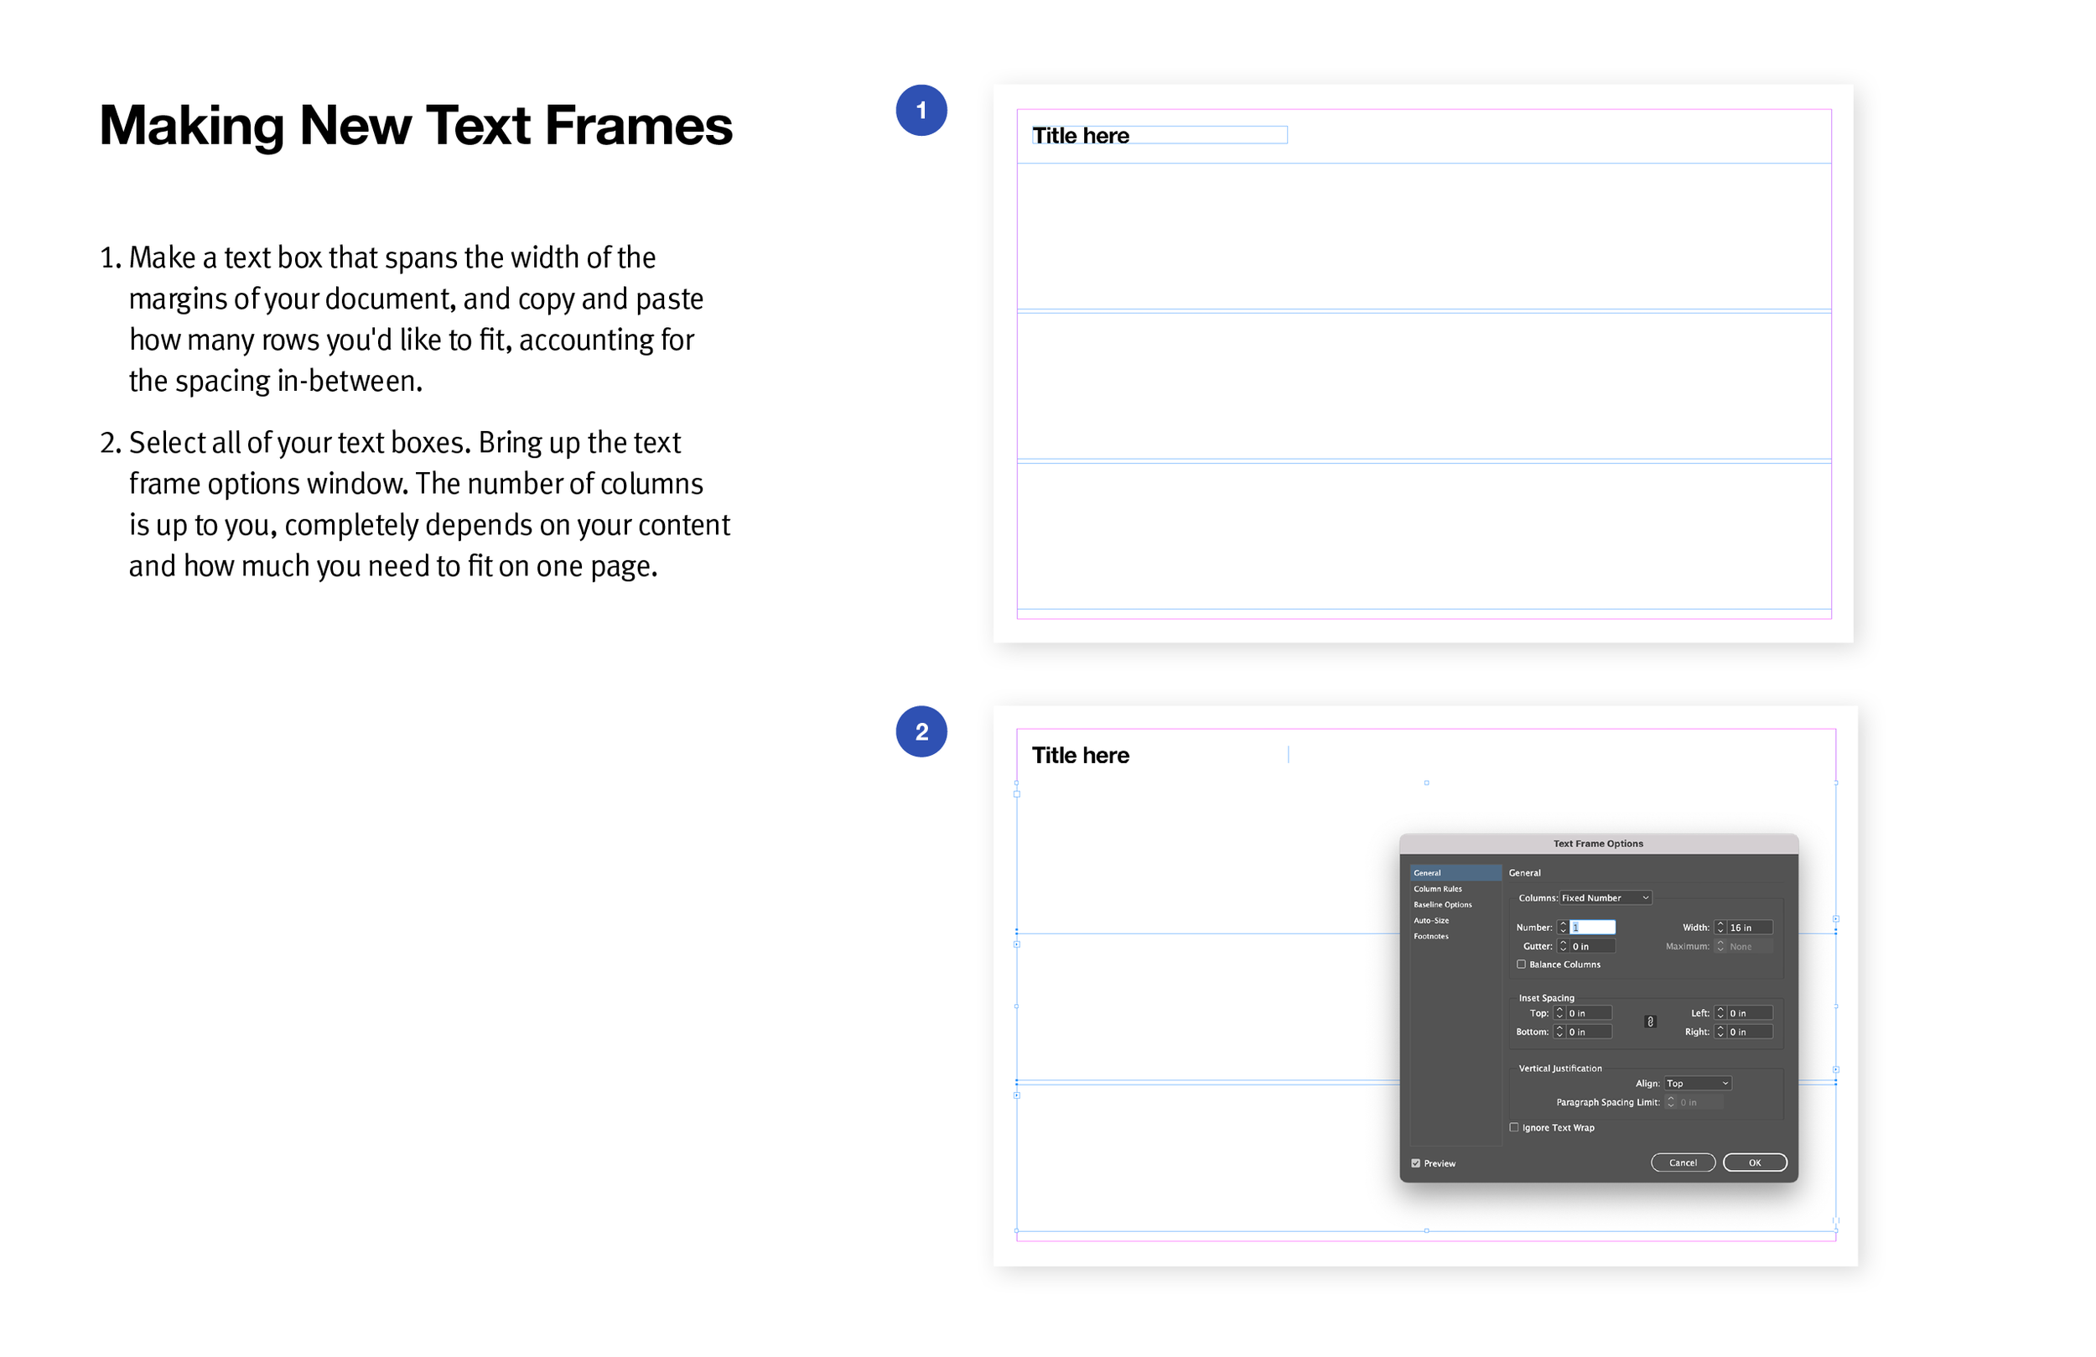2096x1357 pixels.
Task: Click the chain link icon to unify inset spacing
Action: pyautogui.click(x=1652, y=1022)
